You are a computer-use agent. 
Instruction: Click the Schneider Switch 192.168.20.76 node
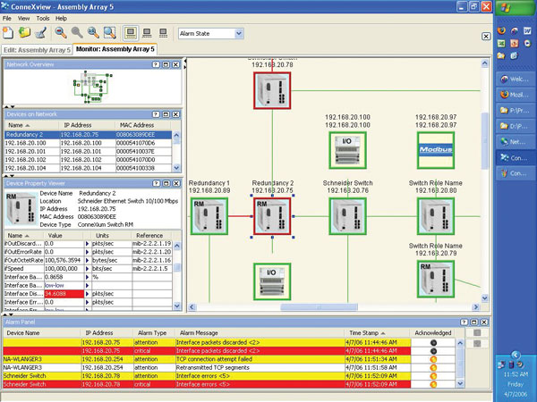346,217
